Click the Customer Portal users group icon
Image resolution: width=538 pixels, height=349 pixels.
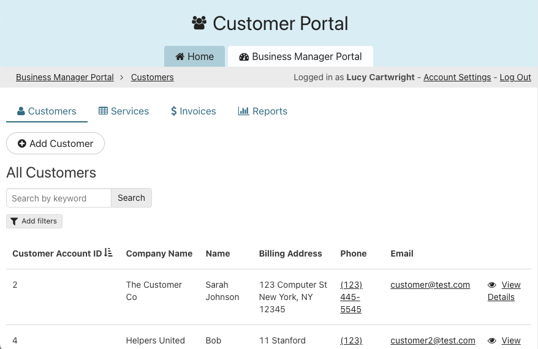(x=199, y=23)
